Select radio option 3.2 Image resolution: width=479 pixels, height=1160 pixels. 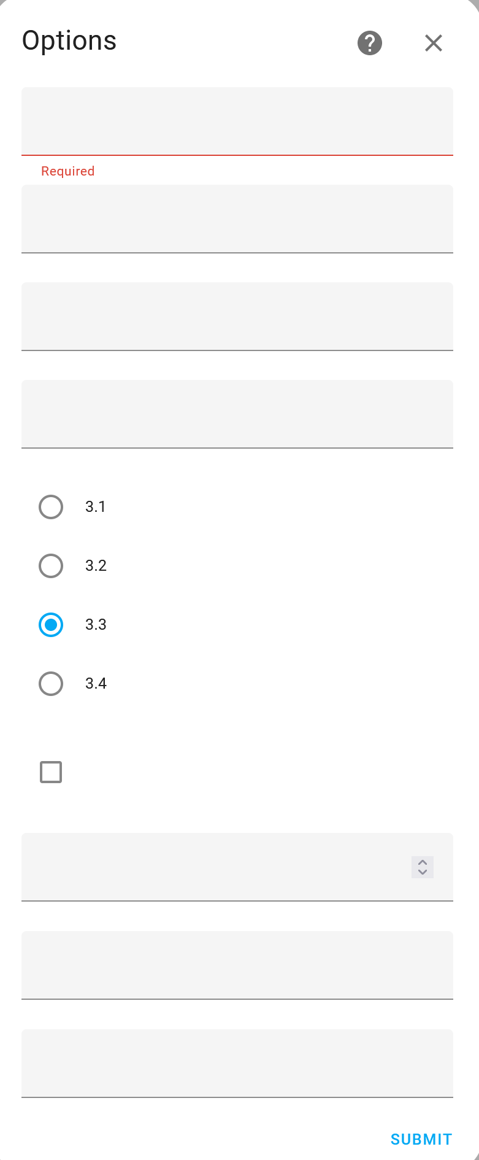(51, 565)
